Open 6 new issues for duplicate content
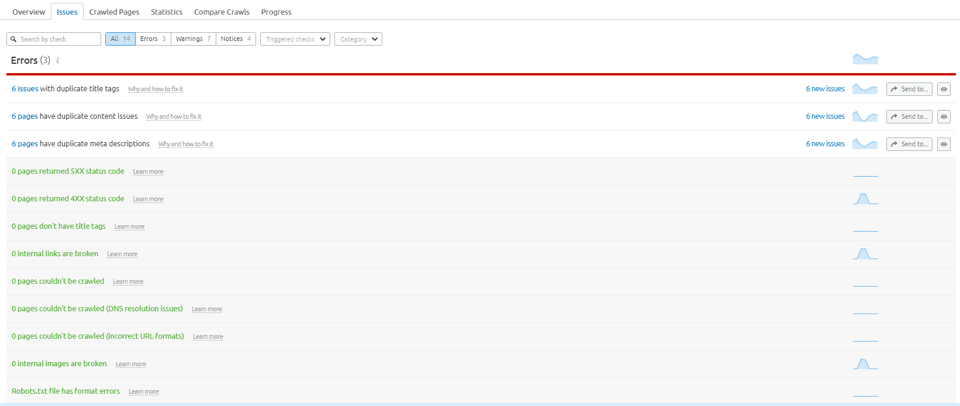Image resolution: width=960 pixels, height=406 pixels. [825, 116]
